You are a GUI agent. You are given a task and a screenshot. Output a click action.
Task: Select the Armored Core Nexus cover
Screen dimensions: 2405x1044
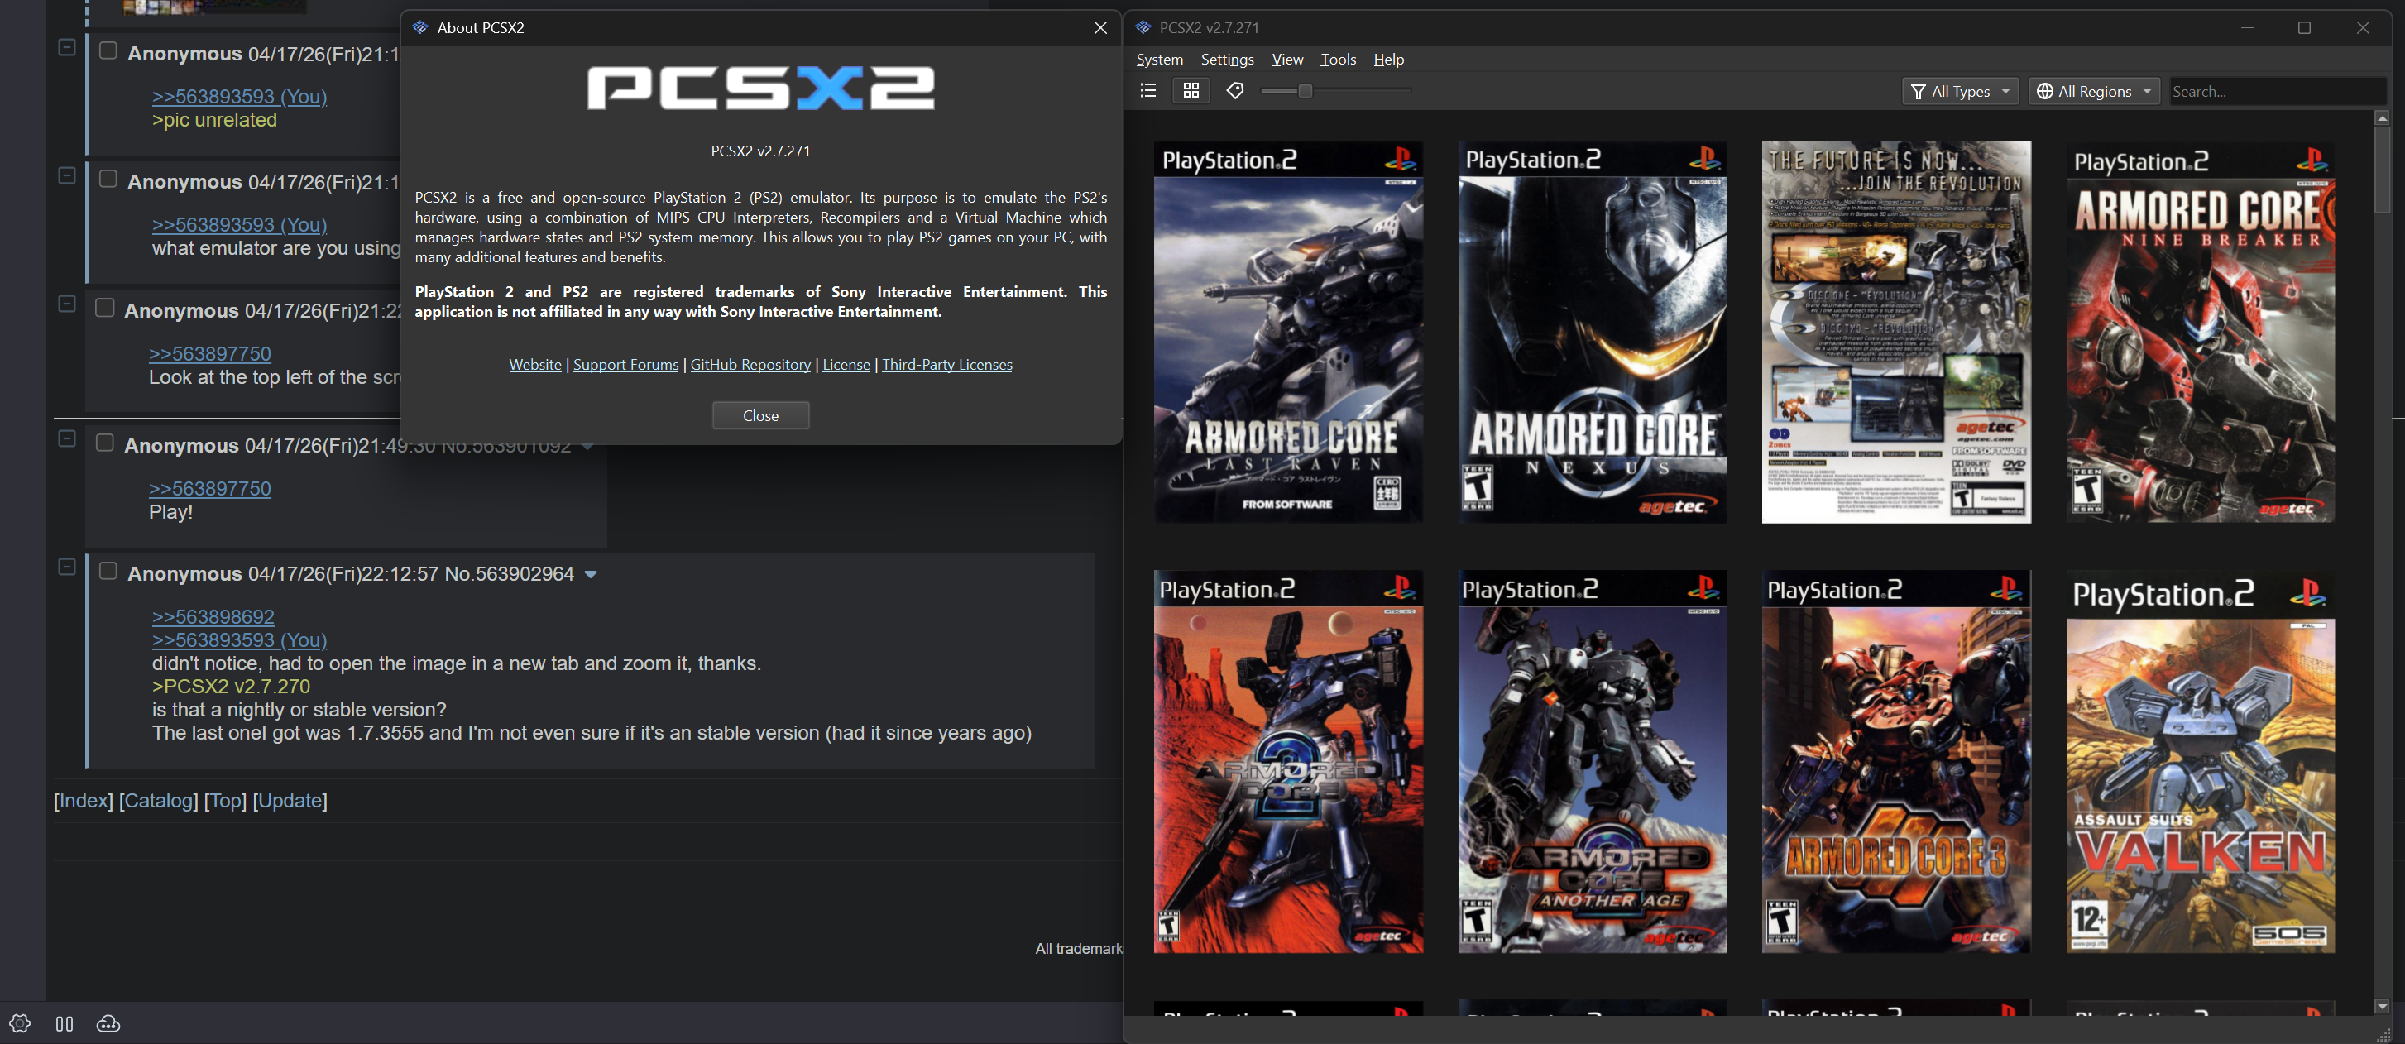[x=1592, y=333]
